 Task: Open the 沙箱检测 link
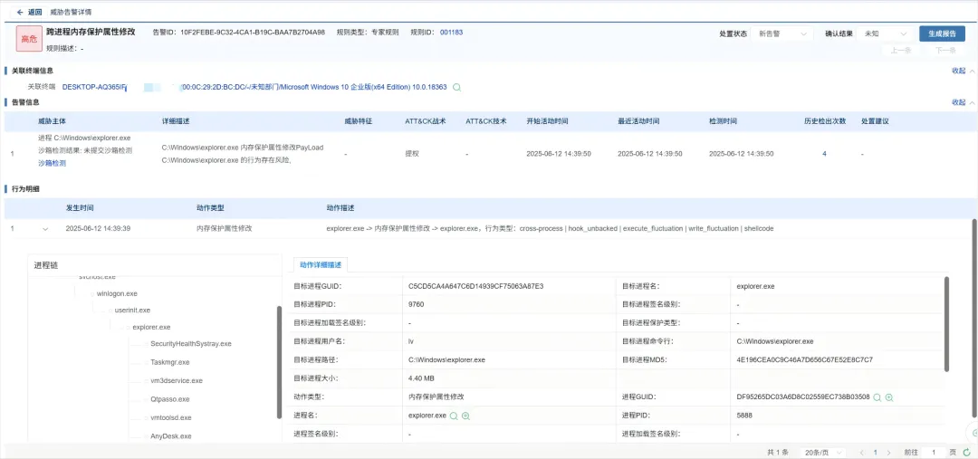coord(52,164)
